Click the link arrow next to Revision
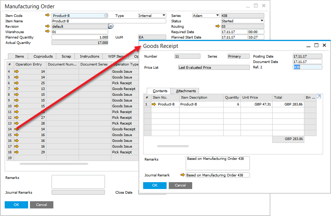The image size is (331, 216). (48, 26)
